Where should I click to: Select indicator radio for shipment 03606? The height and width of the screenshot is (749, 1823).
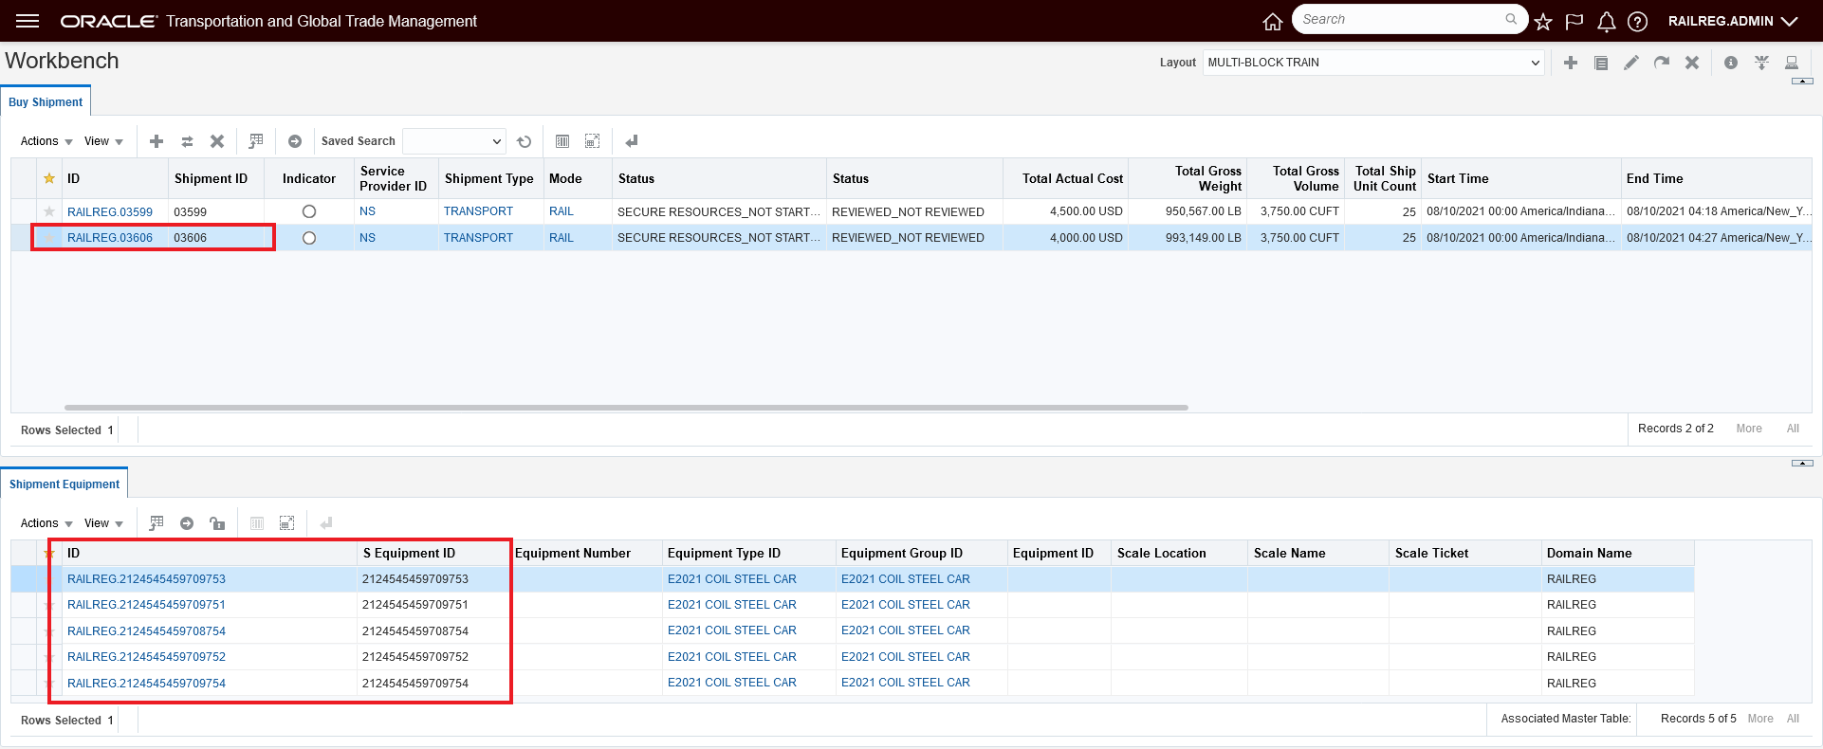tap(309, 238)
